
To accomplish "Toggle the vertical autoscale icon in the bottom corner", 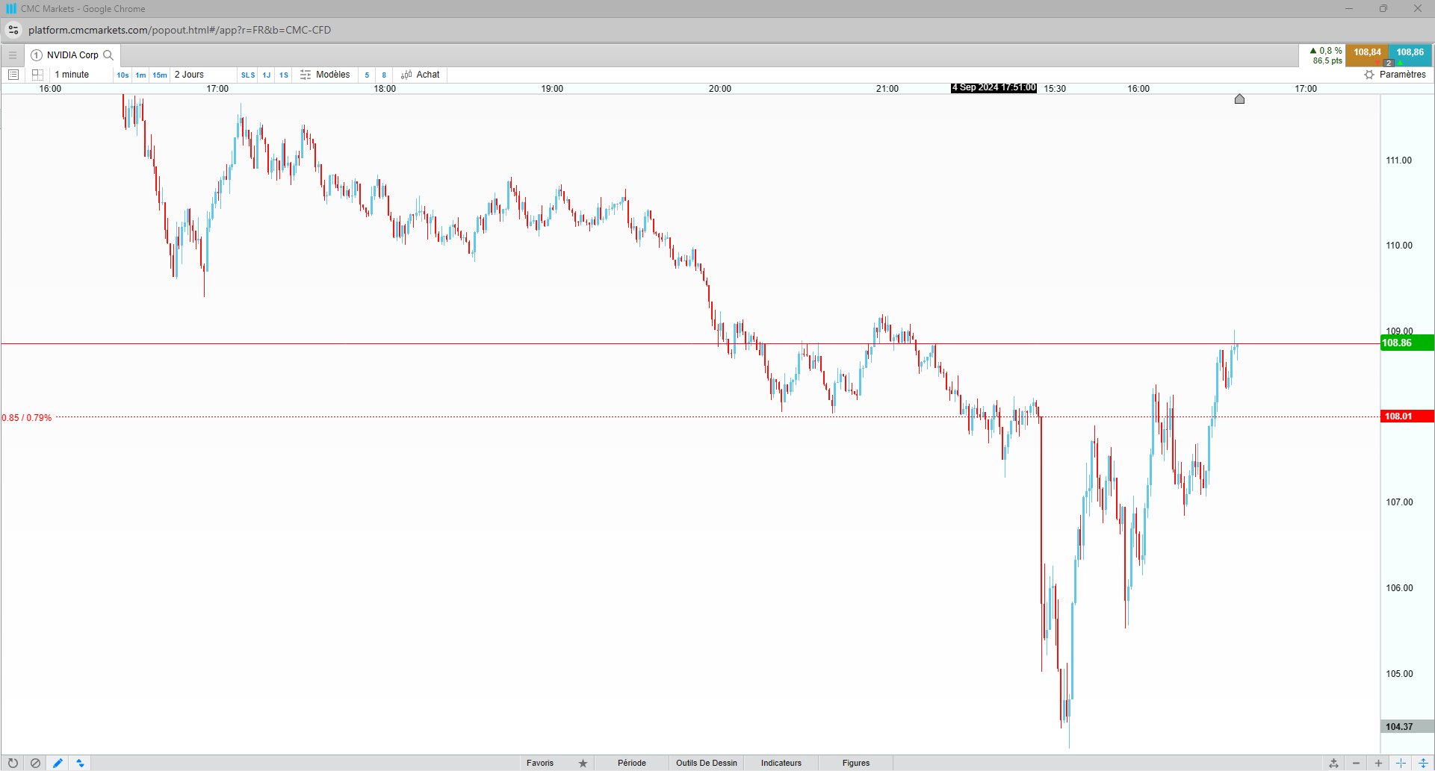I will point(1423,763).
